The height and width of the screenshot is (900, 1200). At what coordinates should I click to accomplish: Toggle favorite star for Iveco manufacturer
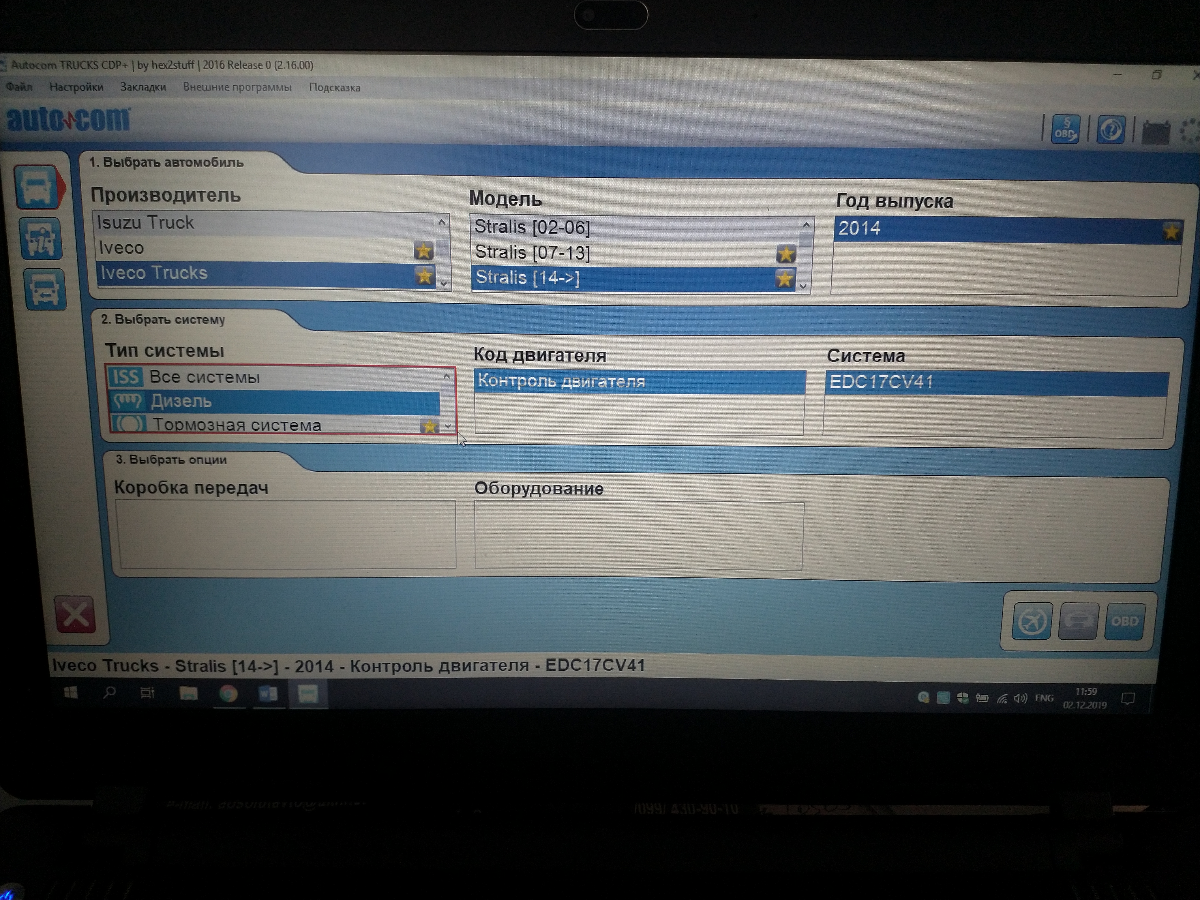coord(423,251)
